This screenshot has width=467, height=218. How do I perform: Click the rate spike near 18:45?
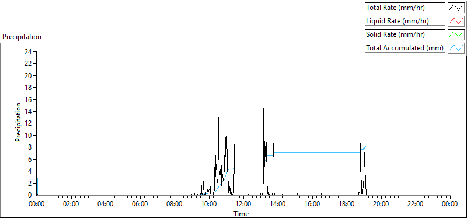(360, 144)
